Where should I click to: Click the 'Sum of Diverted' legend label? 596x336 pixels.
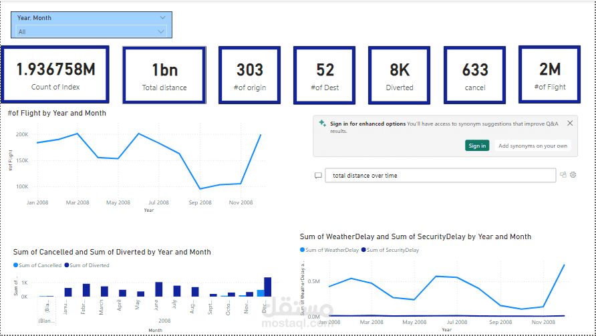90,265
